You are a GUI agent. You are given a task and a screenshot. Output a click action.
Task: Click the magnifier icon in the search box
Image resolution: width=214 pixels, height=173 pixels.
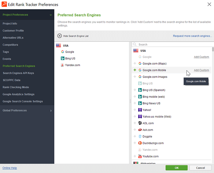click(x=135, y=44)
